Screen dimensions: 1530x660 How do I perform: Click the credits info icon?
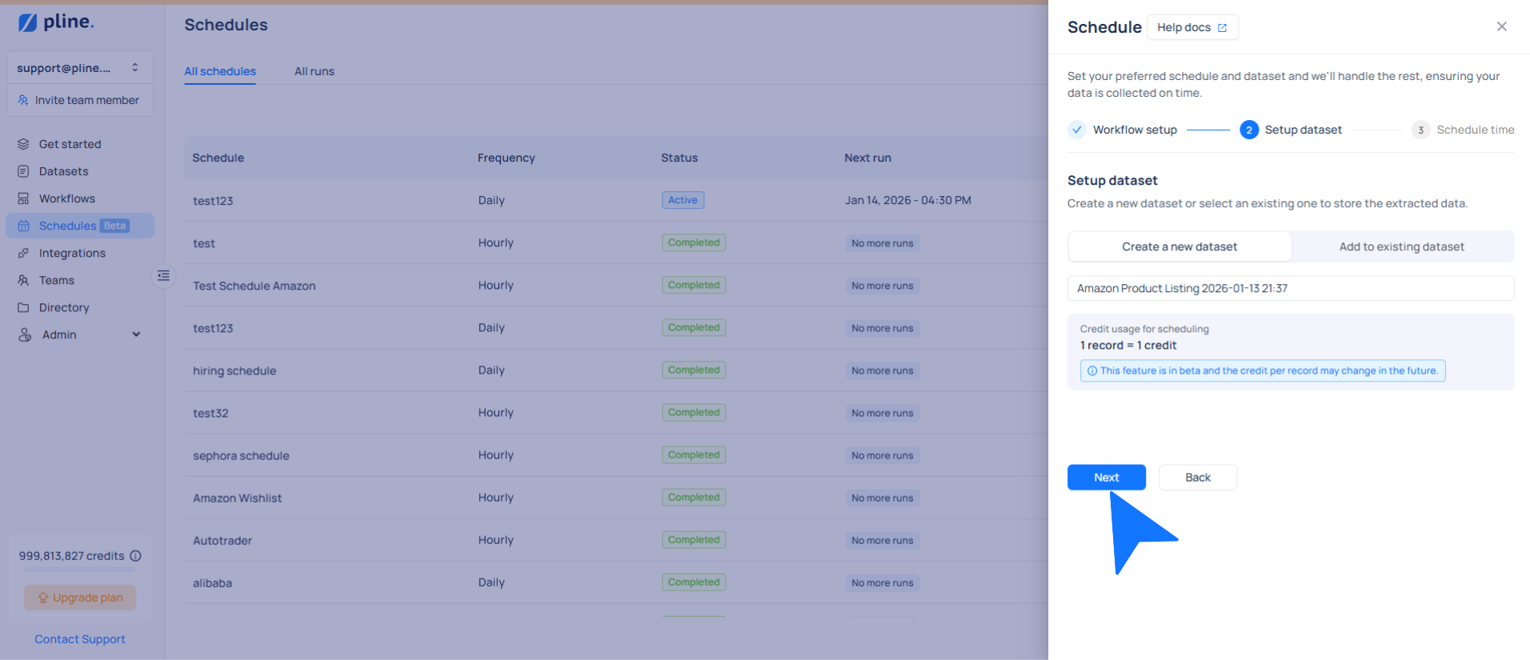tap(136, 556)
